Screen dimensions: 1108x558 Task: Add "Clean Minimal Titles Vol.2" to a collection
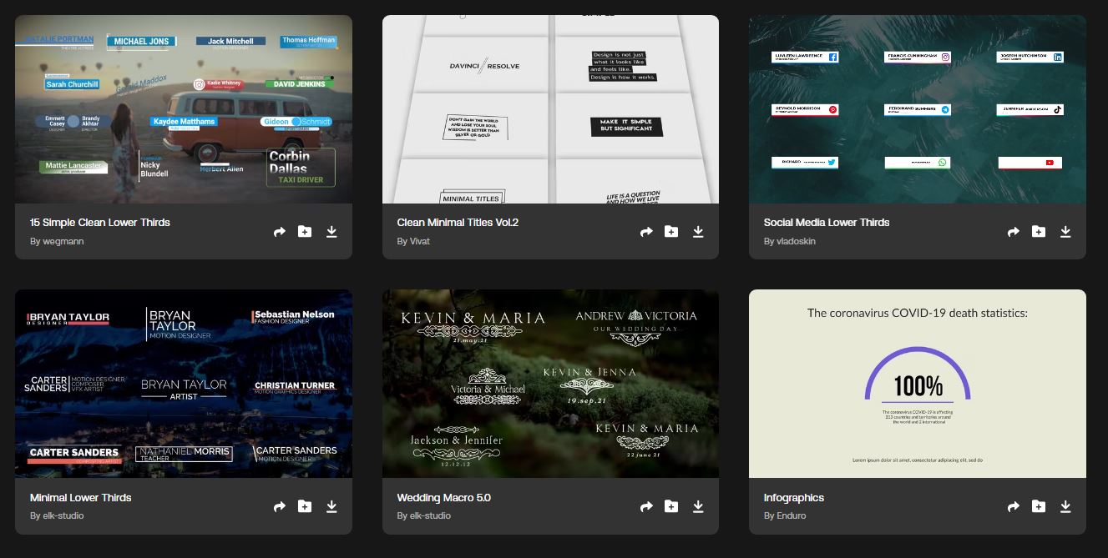[x=671, y=232]
